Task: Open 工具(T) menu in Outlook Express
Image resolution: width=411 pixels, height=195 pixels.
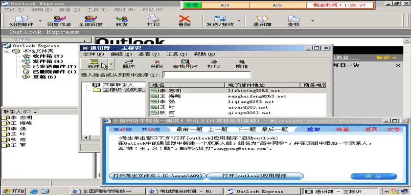Action: tap(97, 10)
